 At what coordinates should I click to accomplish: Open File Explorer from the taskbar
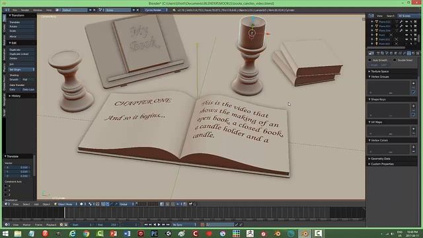point(18,233)
